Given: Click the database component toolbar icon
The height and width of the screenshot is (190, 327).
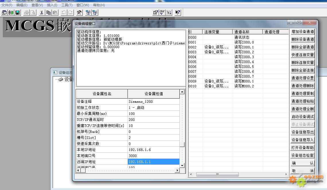Looking at the screenshot, I should tap(11, 13).
